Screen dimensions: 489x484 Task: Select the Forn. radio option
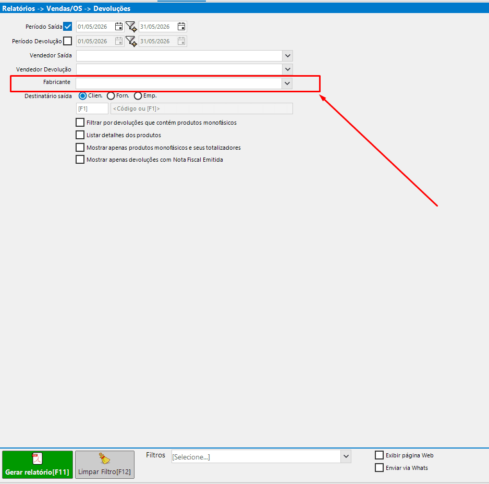(x=111, y=96)
